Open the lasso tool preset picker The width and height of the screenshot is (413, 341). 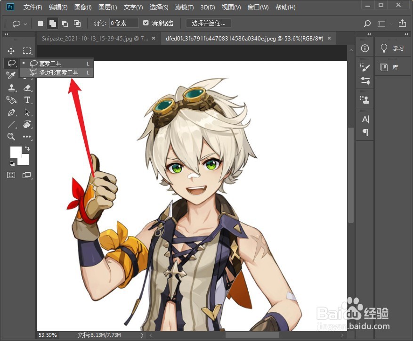point(19,24)
